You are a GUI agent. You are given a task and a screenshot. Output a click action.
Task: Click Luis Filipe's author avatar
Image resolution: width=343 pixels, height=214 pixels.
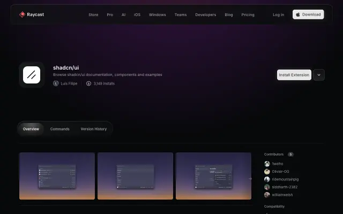coord(56,83)
